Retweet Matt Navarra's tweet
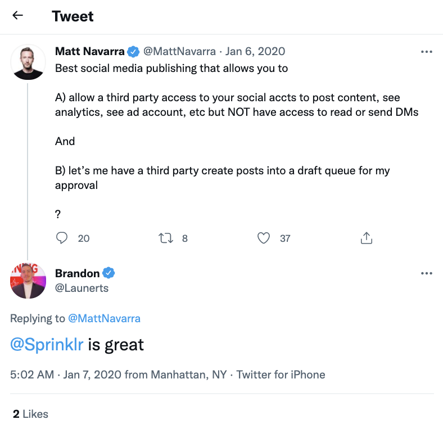The image size is (443, 433). tap(166, 238)
